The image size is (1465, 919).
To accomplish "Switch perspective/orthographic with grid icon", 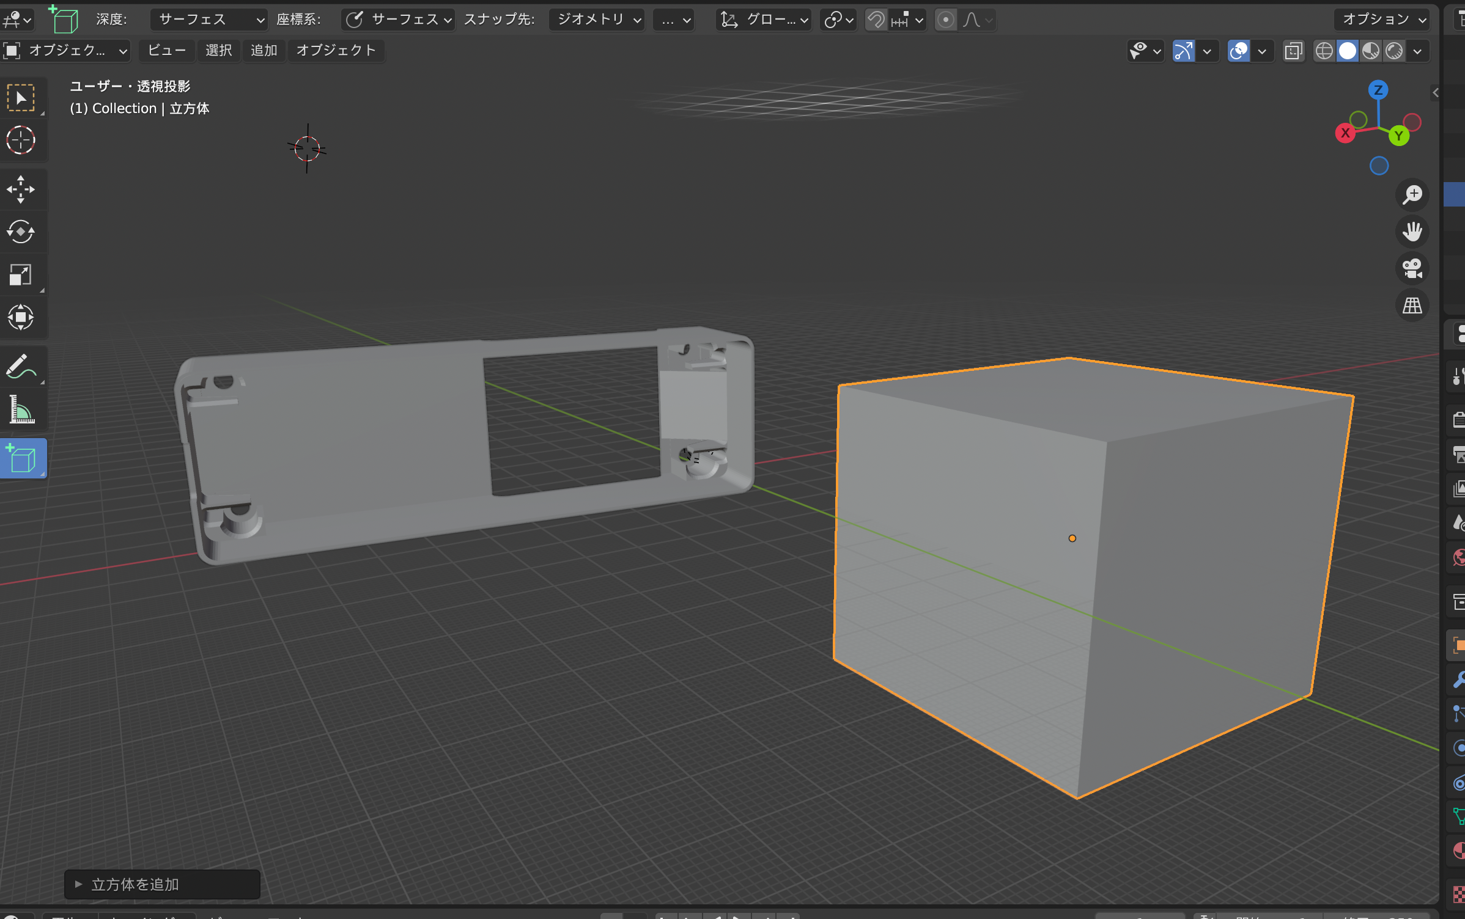I will click(x=1412, y=305).
